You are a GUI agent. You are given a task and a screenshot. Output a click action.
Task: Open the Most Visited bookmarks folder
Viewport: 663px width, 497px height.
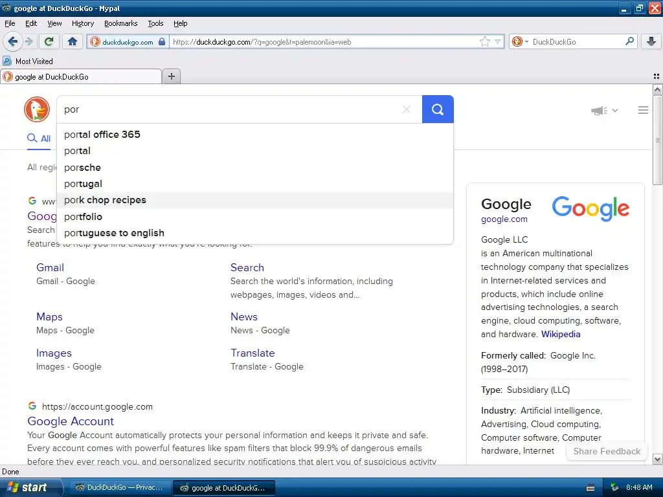(x=28, y=61)
